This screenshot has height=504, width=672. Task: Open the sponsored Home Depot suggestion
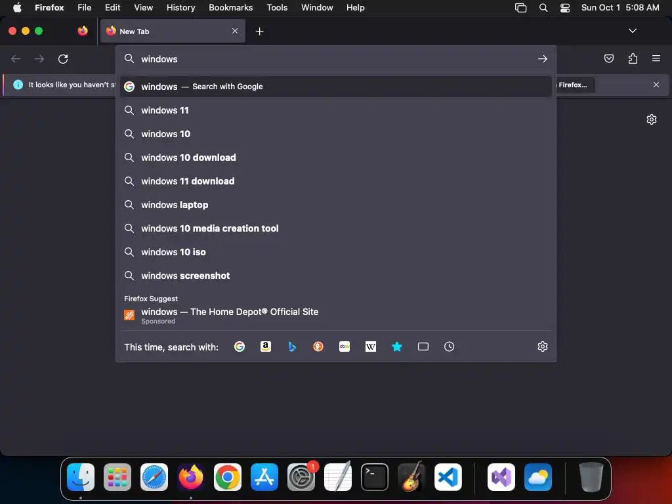(x=336, y=316)
